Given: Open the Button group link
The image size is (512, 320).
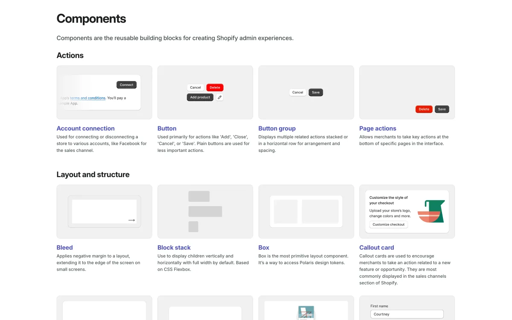Looking at the screenshot, I should (277, 128).
